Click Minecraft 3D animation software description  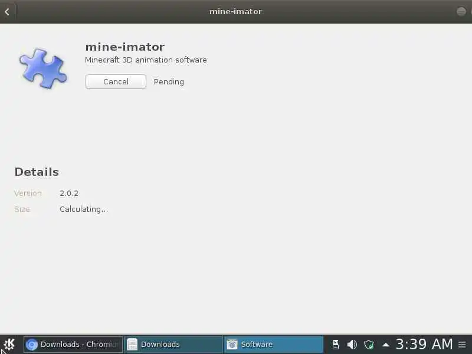tap(146, 60)
